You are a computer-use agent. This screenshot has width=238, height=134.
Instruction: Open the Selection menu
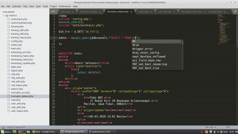(x=17, y=6)
